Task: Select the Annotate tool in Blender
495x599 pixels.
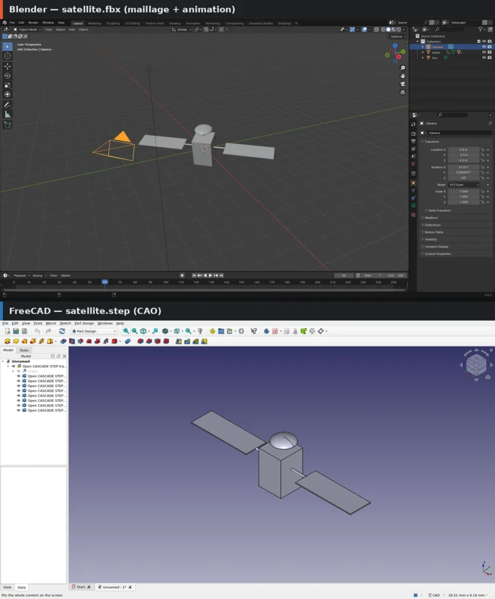Action: [x=7, y=105]
